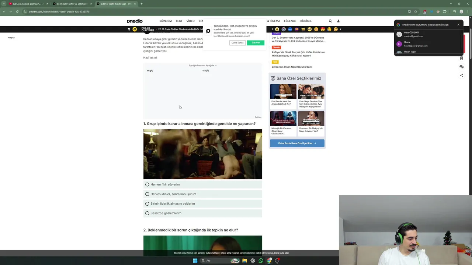Open 'Mitolojik Bir Karakter Olsan' thumbnail
The image size is (472, 265).
(283, 119)
